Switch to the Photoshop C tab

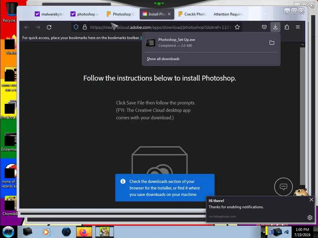coord(121,14)
